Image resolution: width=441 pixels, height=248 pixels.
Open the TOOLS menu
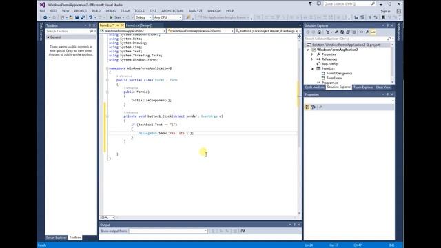(x=139, y=11)
